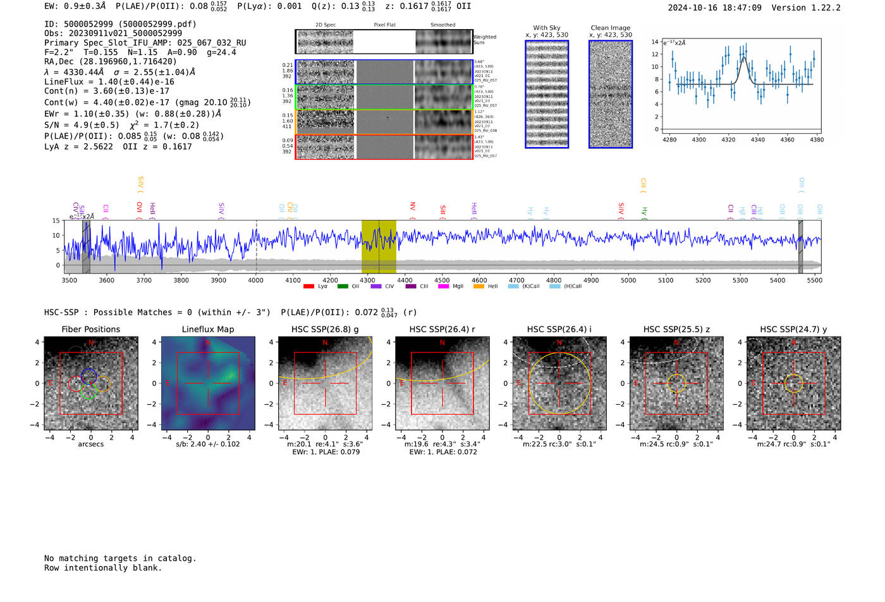Select the HSC-SSP Possible Matches = 0 line

coord(157,312)
